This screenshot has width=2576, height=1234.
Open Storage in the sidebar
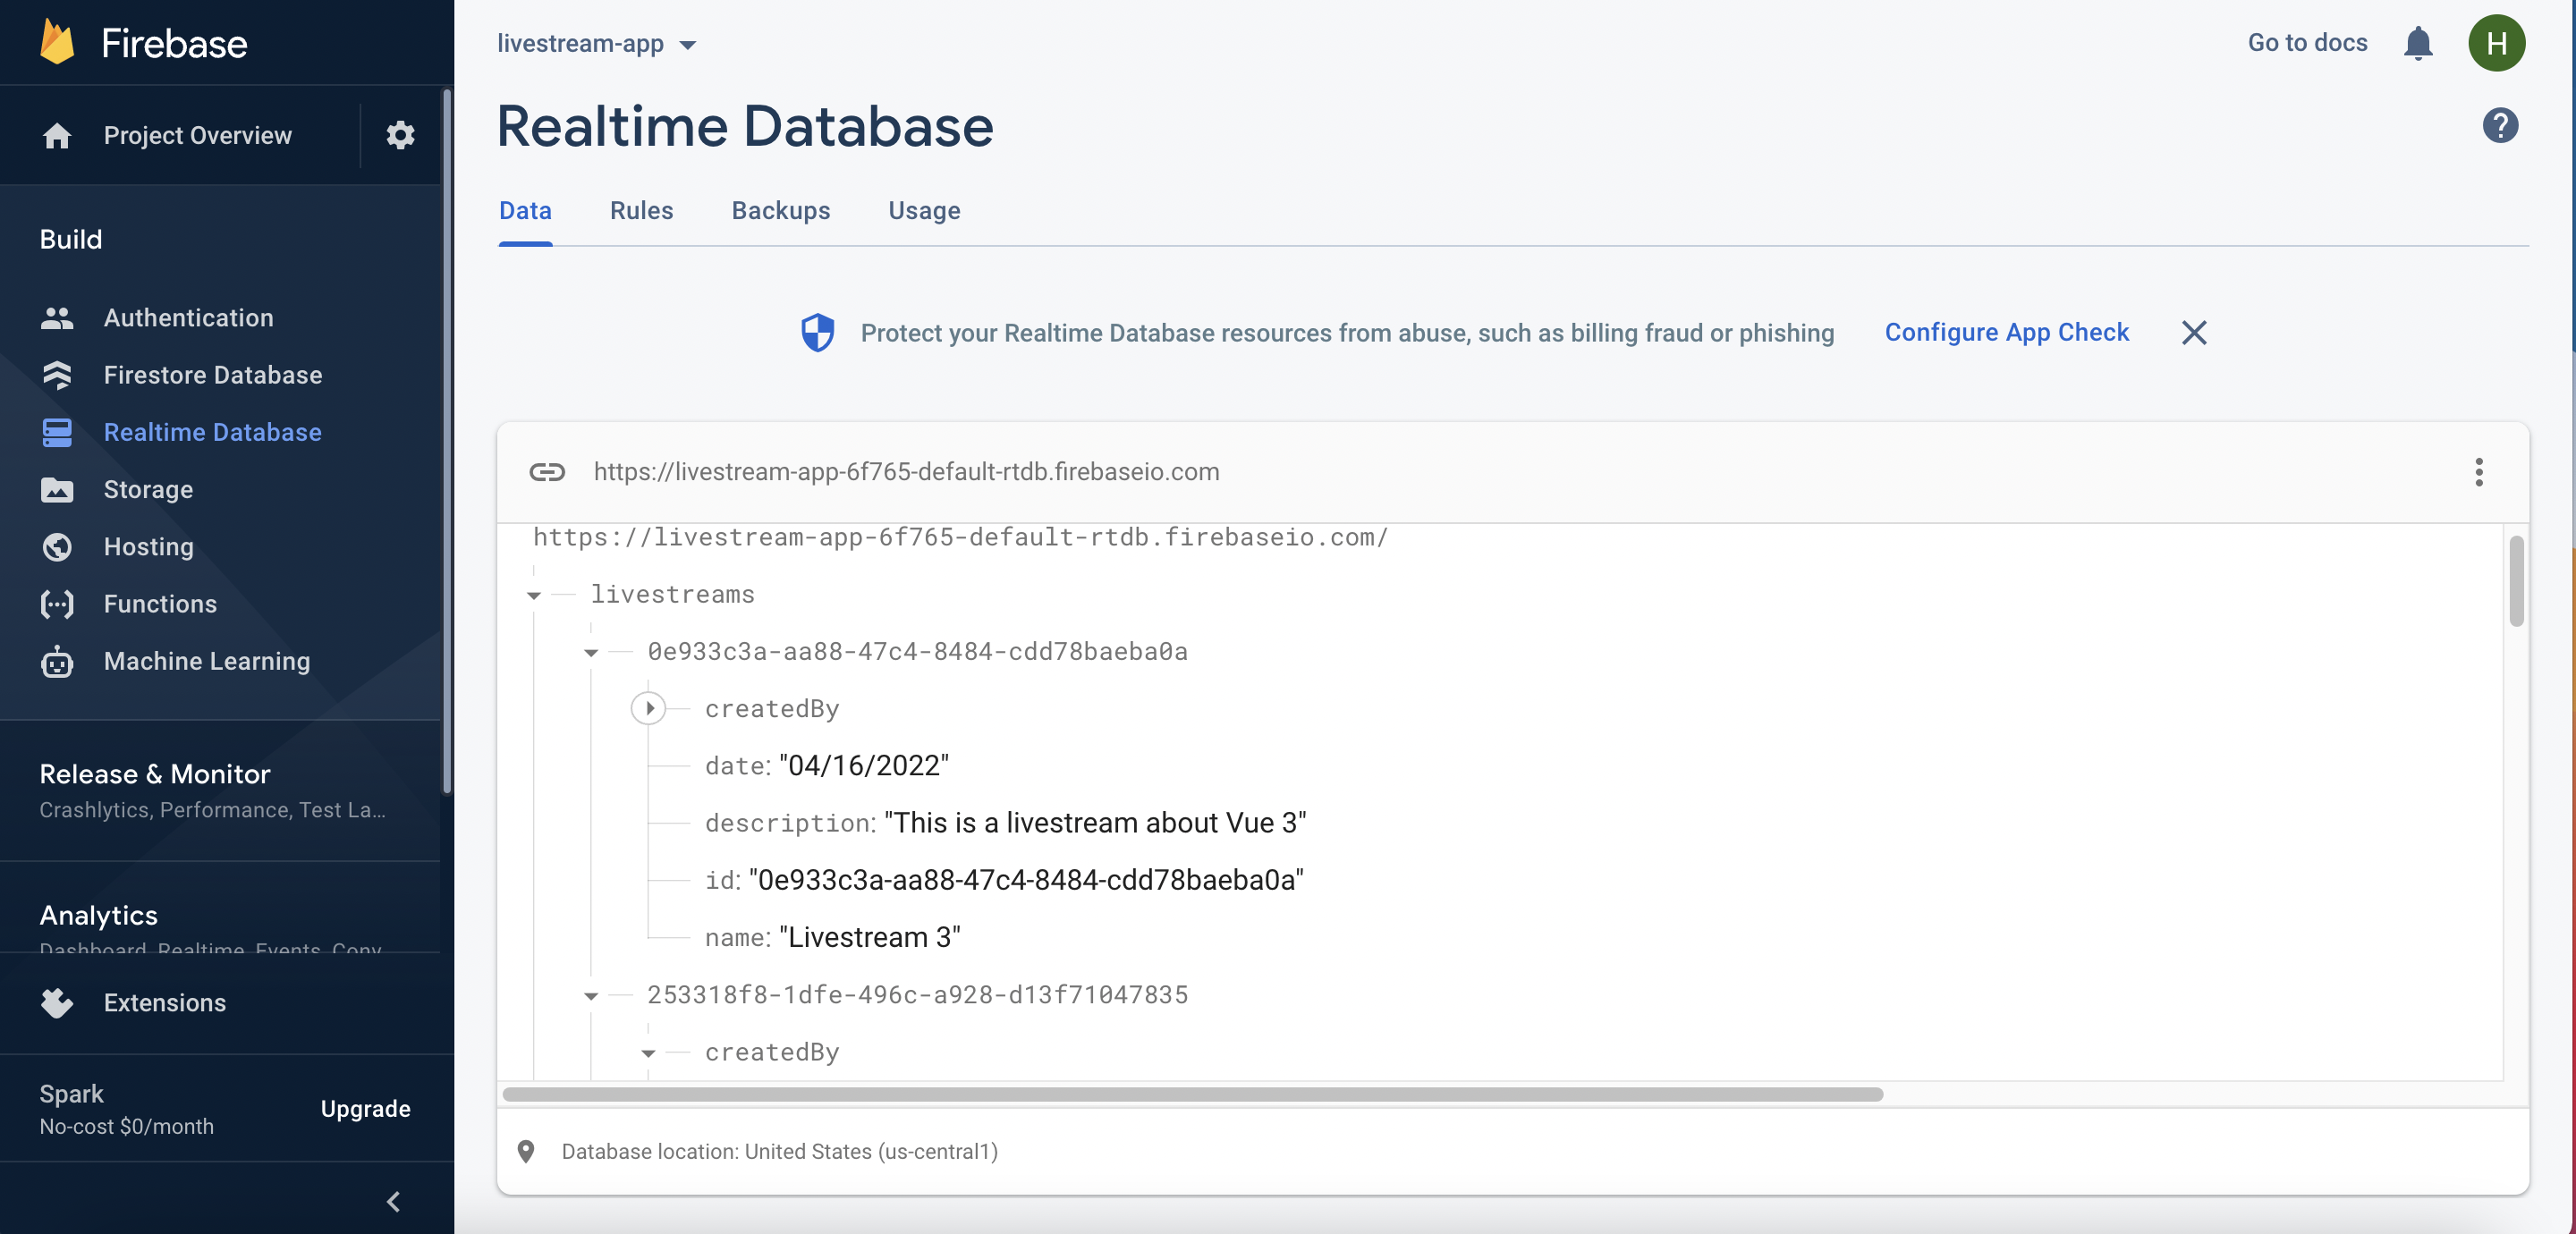(x=148, y=490)
